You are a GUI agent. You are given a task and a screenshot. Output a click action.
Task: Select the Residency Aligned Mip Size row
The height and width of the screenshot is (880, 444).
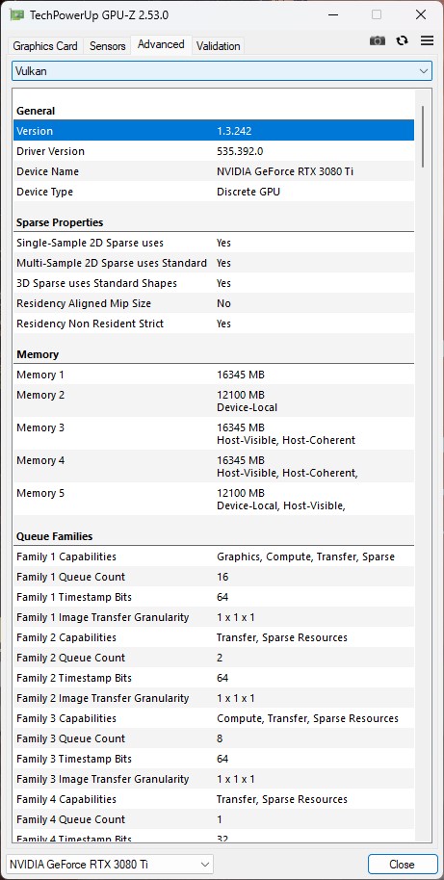pyautogui.click(x=214, y=303)
